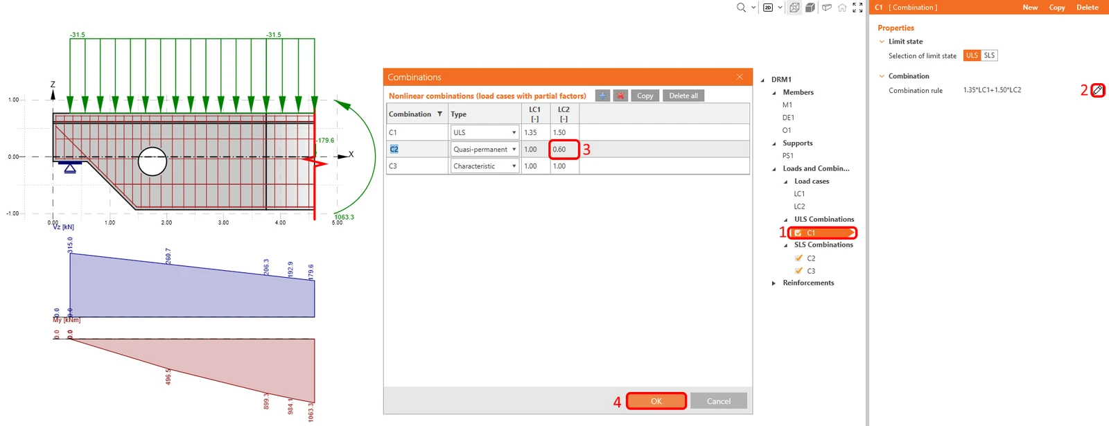Open the Type dropdown for combination C3
The height and width of the screenshot is (426, 1109).
pyautogui.click(x=514, y=166)
